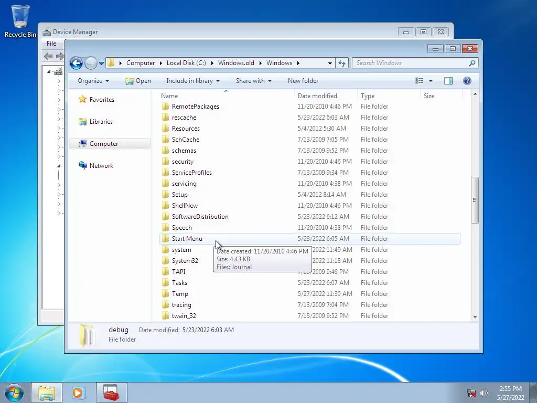Click the red toolbox taskbar icon
This screenshot has height=403, width=537.
[111, 393]
